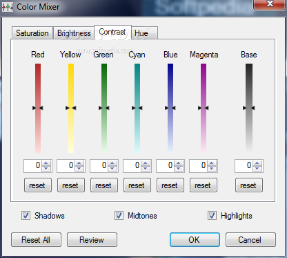The image size is (287, 258).
Task: Reset the Red channel value
Action: tap(38, 185)
